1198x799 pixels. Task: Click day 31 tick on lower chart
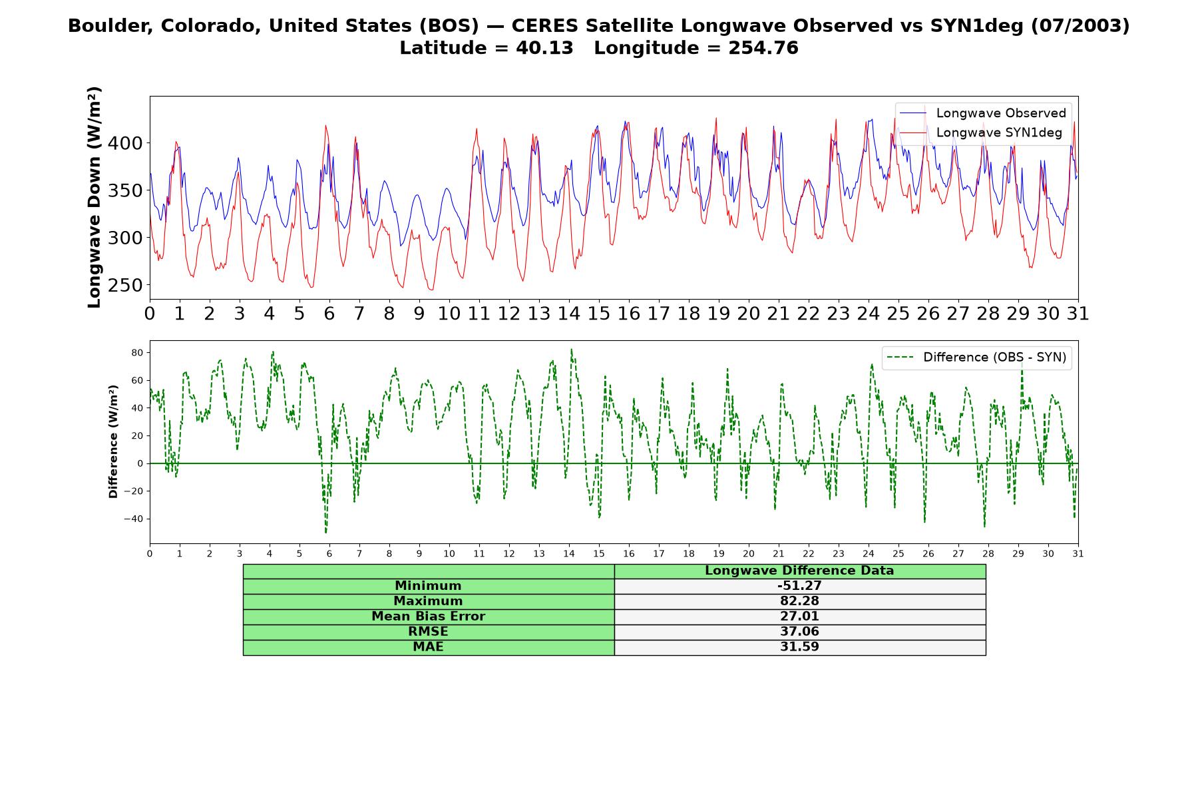click(1078, 554)
